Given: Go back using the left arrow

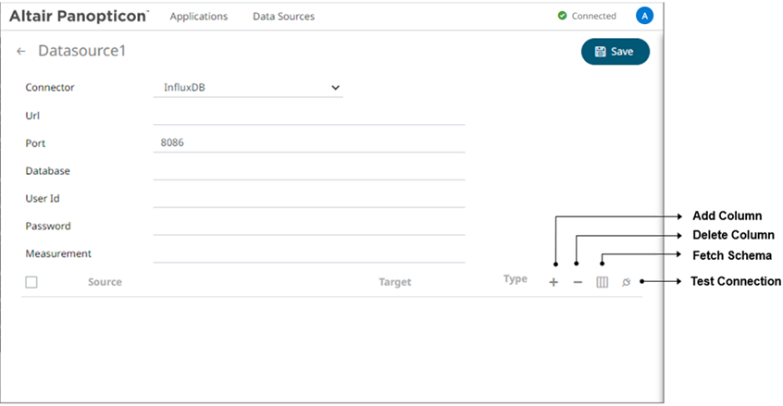Looking at the screenshot, I should (21, 52).
